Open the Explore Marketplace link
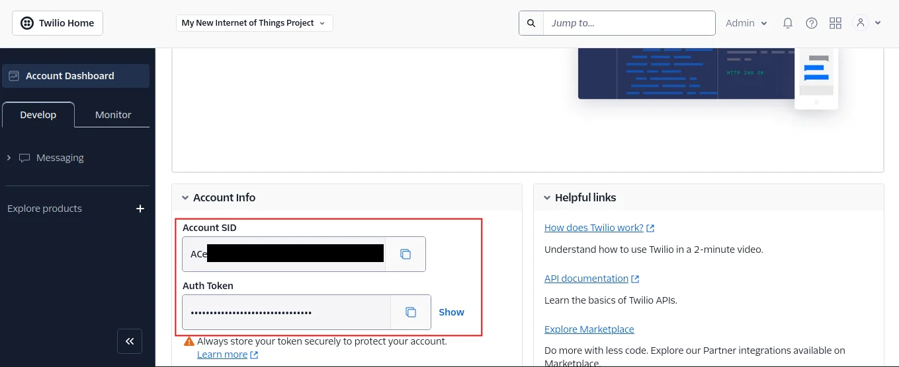The image size is (899, 367). tap(589, 329)
